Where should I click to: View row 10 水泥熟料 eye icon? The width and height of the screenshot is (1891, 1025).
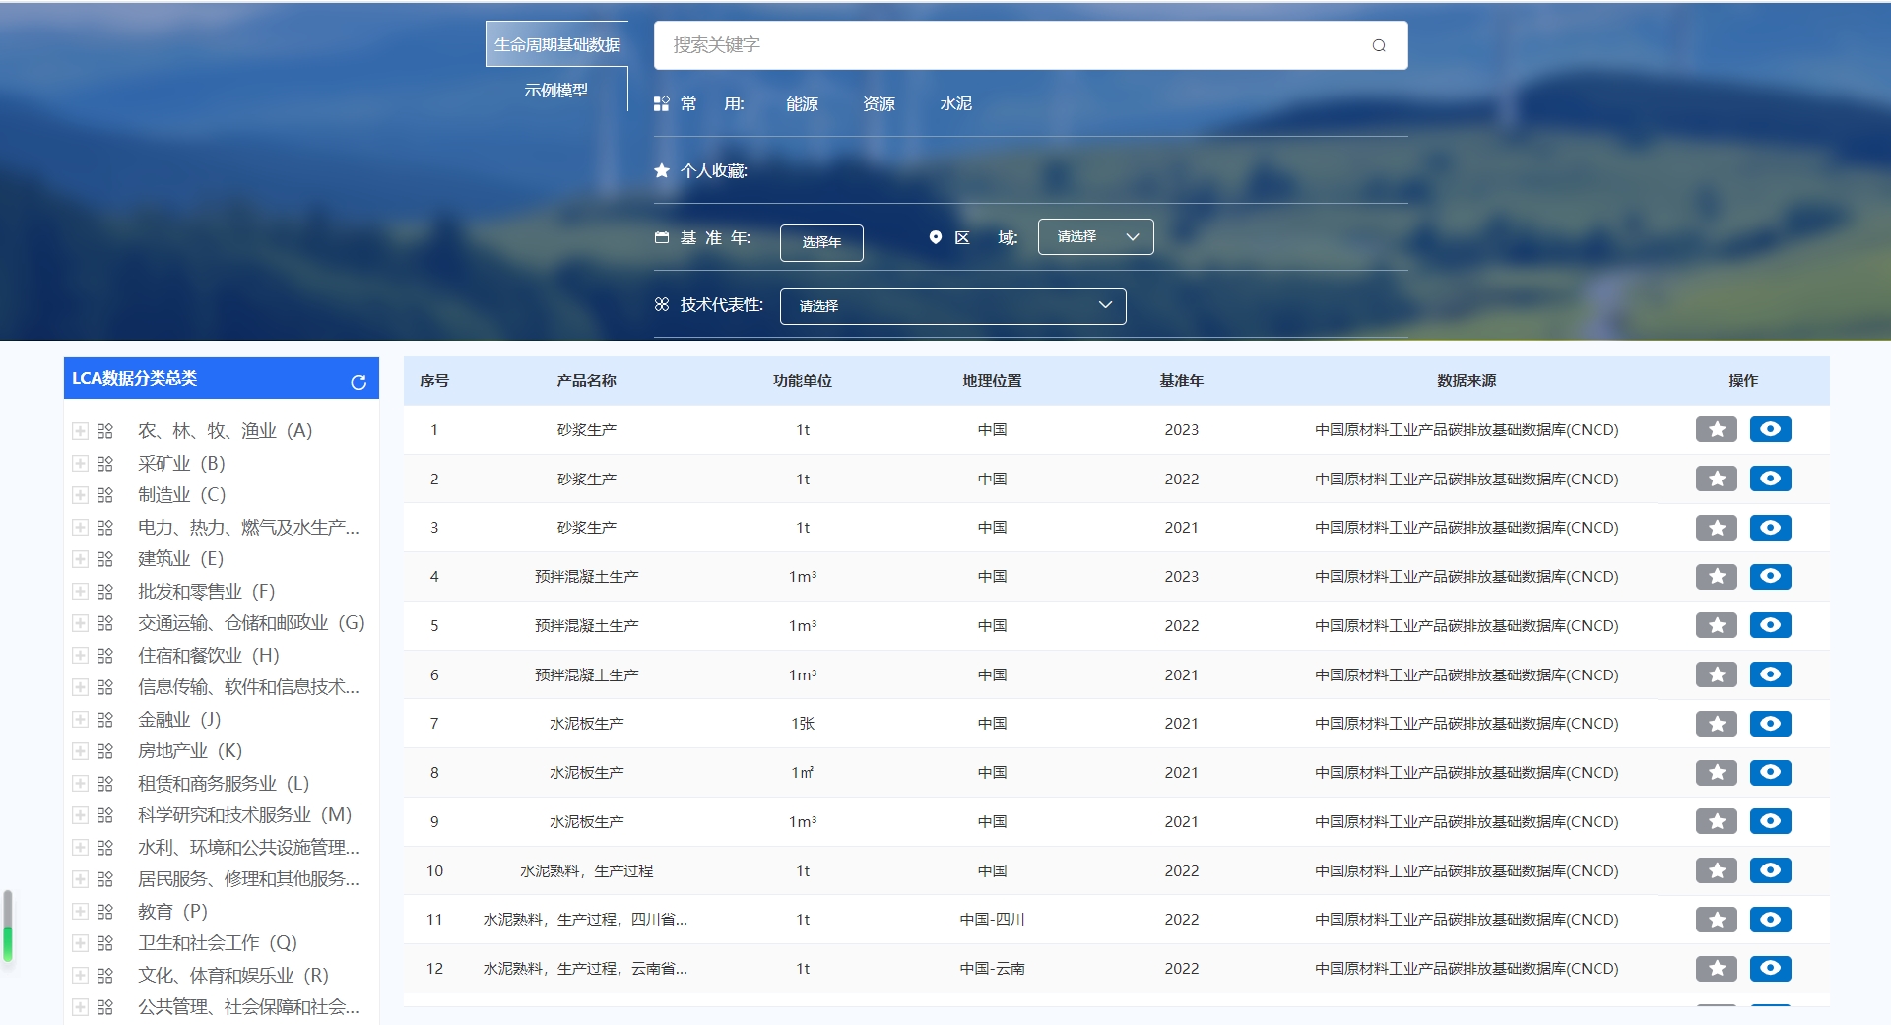coord(1770,870)
